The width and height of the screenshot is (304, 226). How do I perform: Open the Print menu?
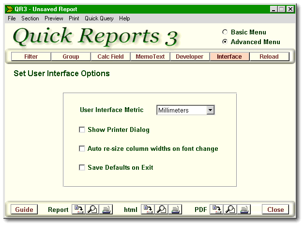pos(74,18)
